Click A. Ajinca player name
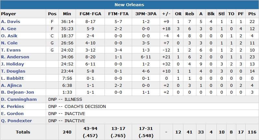This screenshot has height=140, width=259. (x=11, y=85)
